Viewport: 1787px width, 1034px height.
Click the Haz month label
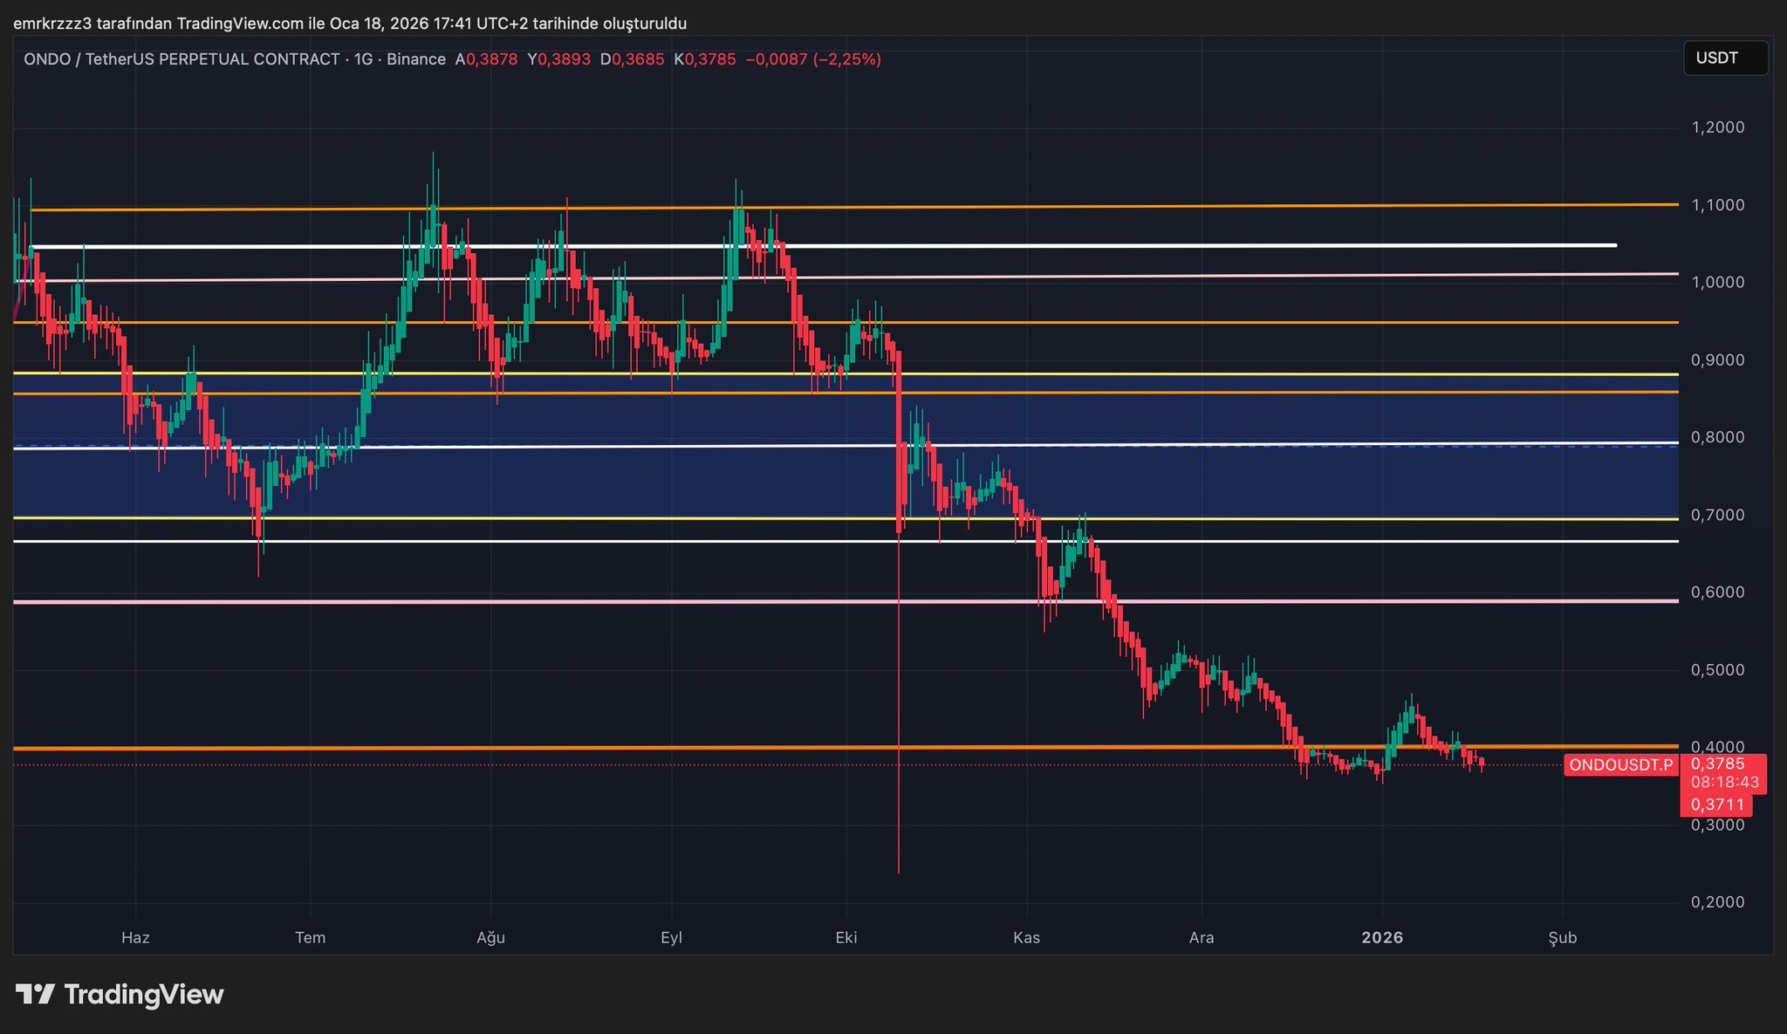135,938
